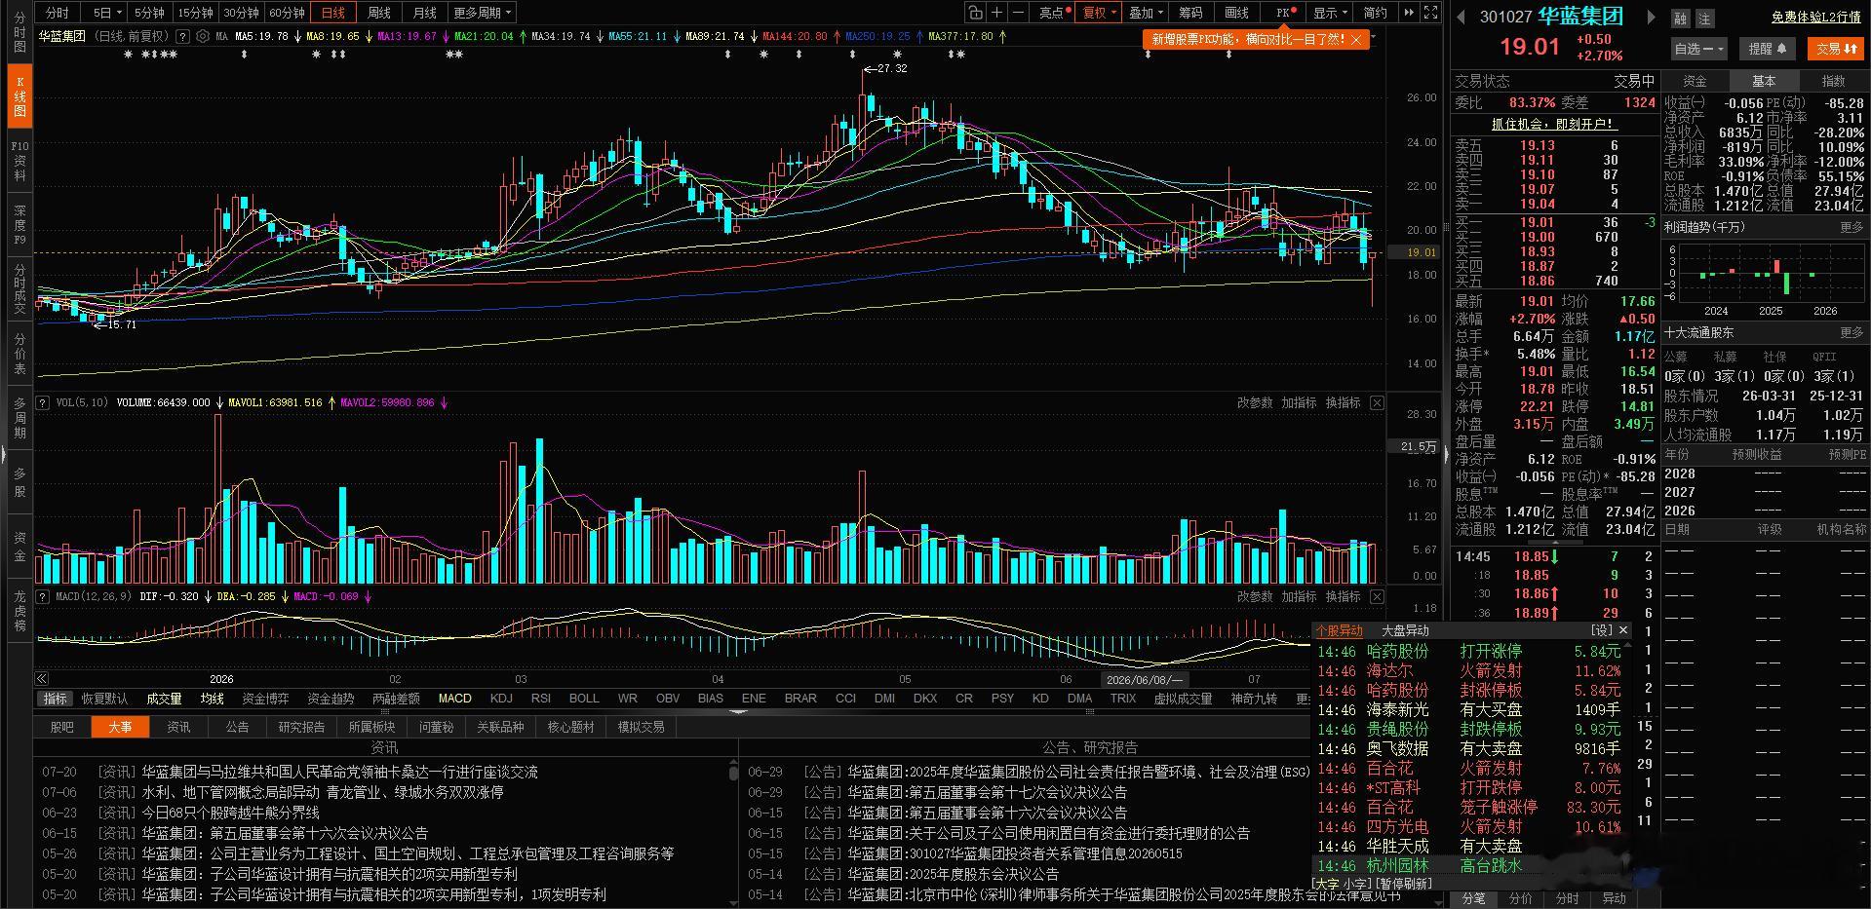Click the 注 note badge
This screenshot has height=909, width=1871.
[1704, 19]
